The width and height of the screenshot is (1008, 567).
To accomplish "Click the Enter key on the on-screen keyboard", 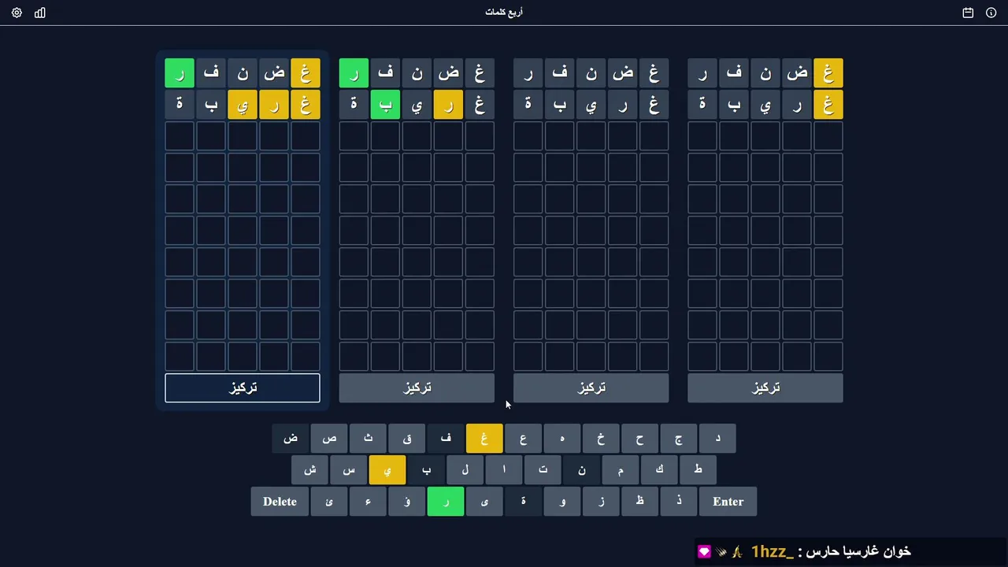I will (x=728, y=502).
